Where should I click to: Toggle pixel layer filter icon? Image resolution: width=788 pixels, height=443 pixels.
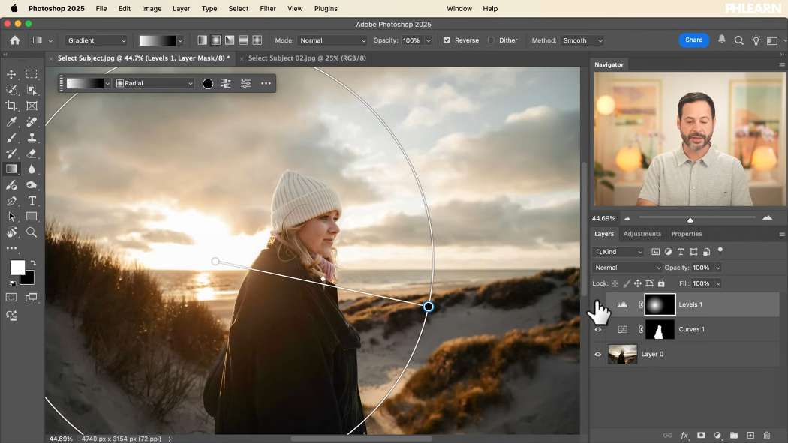pos(655,252)
